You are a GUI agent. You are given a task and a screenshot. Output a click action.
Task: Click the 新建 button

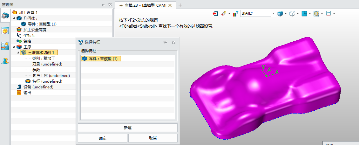click(127, 128)
